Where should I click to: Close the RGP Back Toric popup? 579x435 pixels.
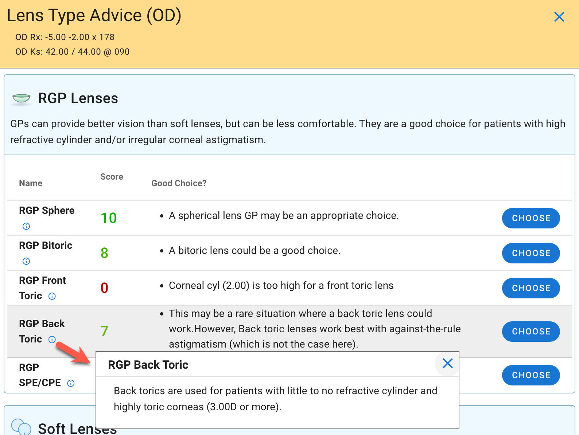click(447, 363)
